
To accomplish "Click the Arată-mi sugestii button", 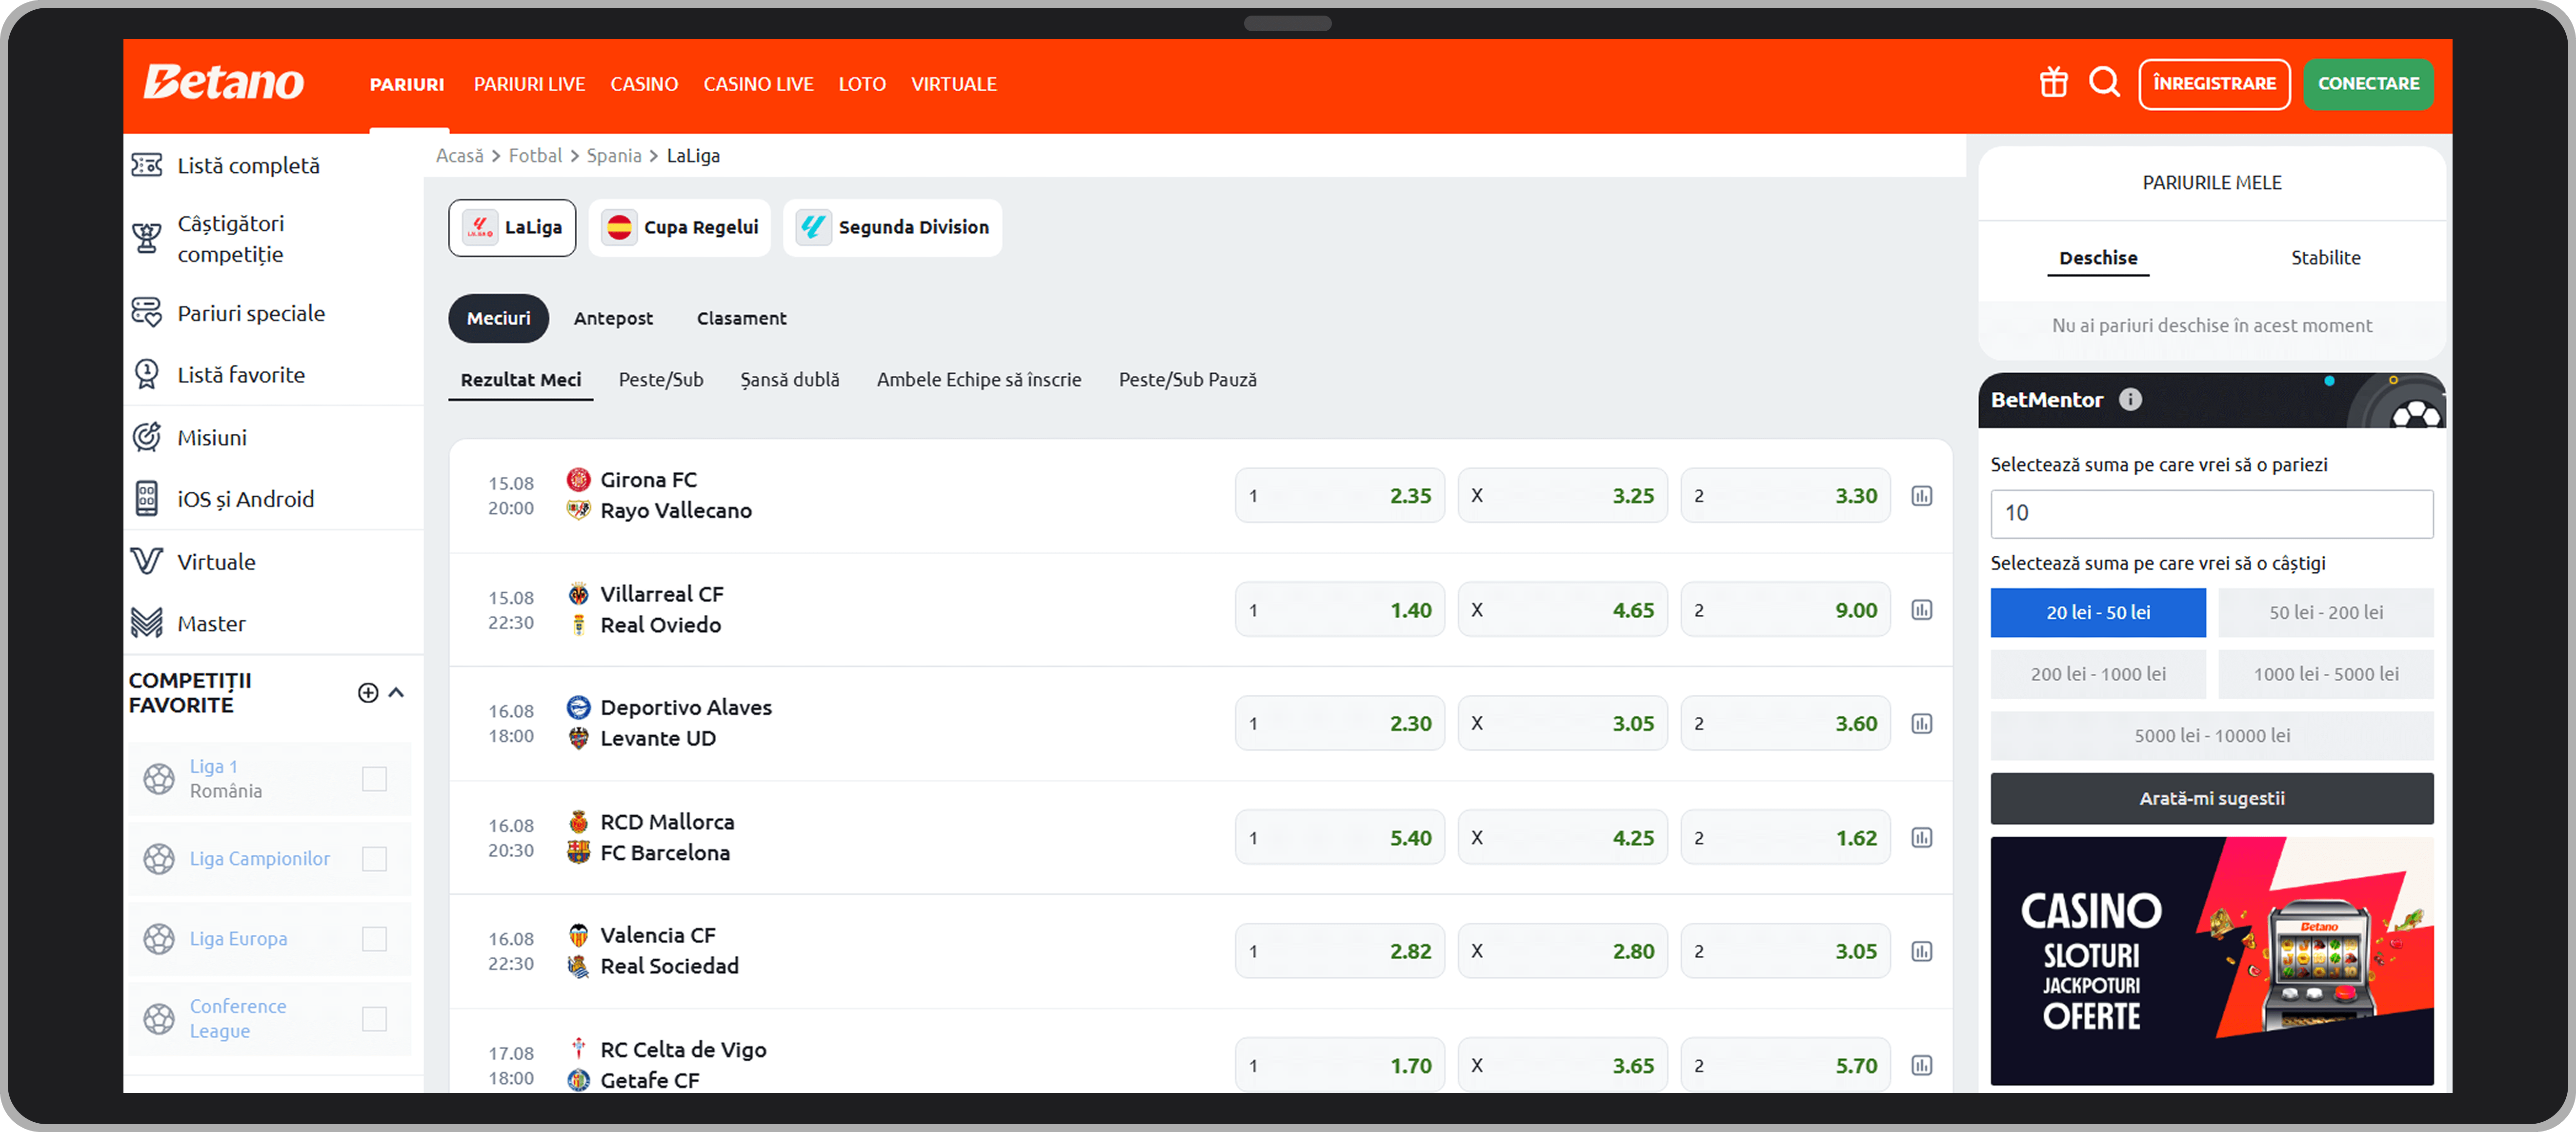I will coord(2212,799).
